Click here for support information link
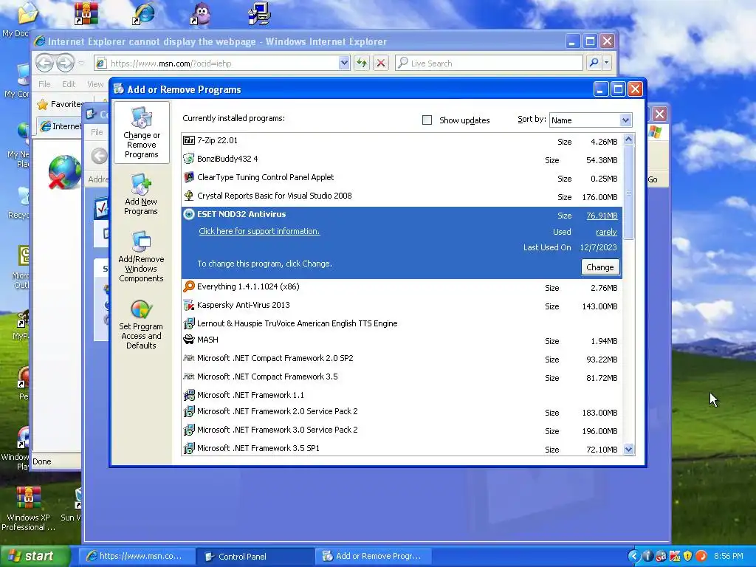The width and height of the screenshot is (756, 567). [259, 231]
